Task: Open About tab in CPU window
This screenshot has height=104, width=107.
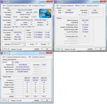Action: tap(42, 6)
